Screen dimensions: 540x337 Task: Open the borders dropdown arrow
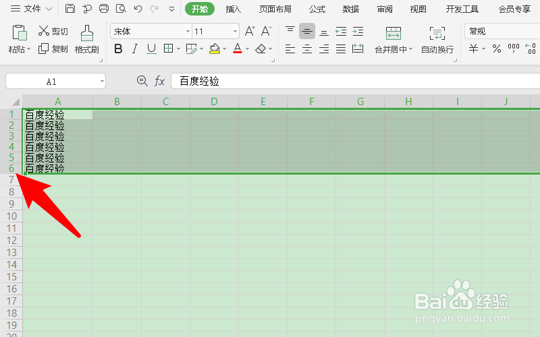(178, 49)
